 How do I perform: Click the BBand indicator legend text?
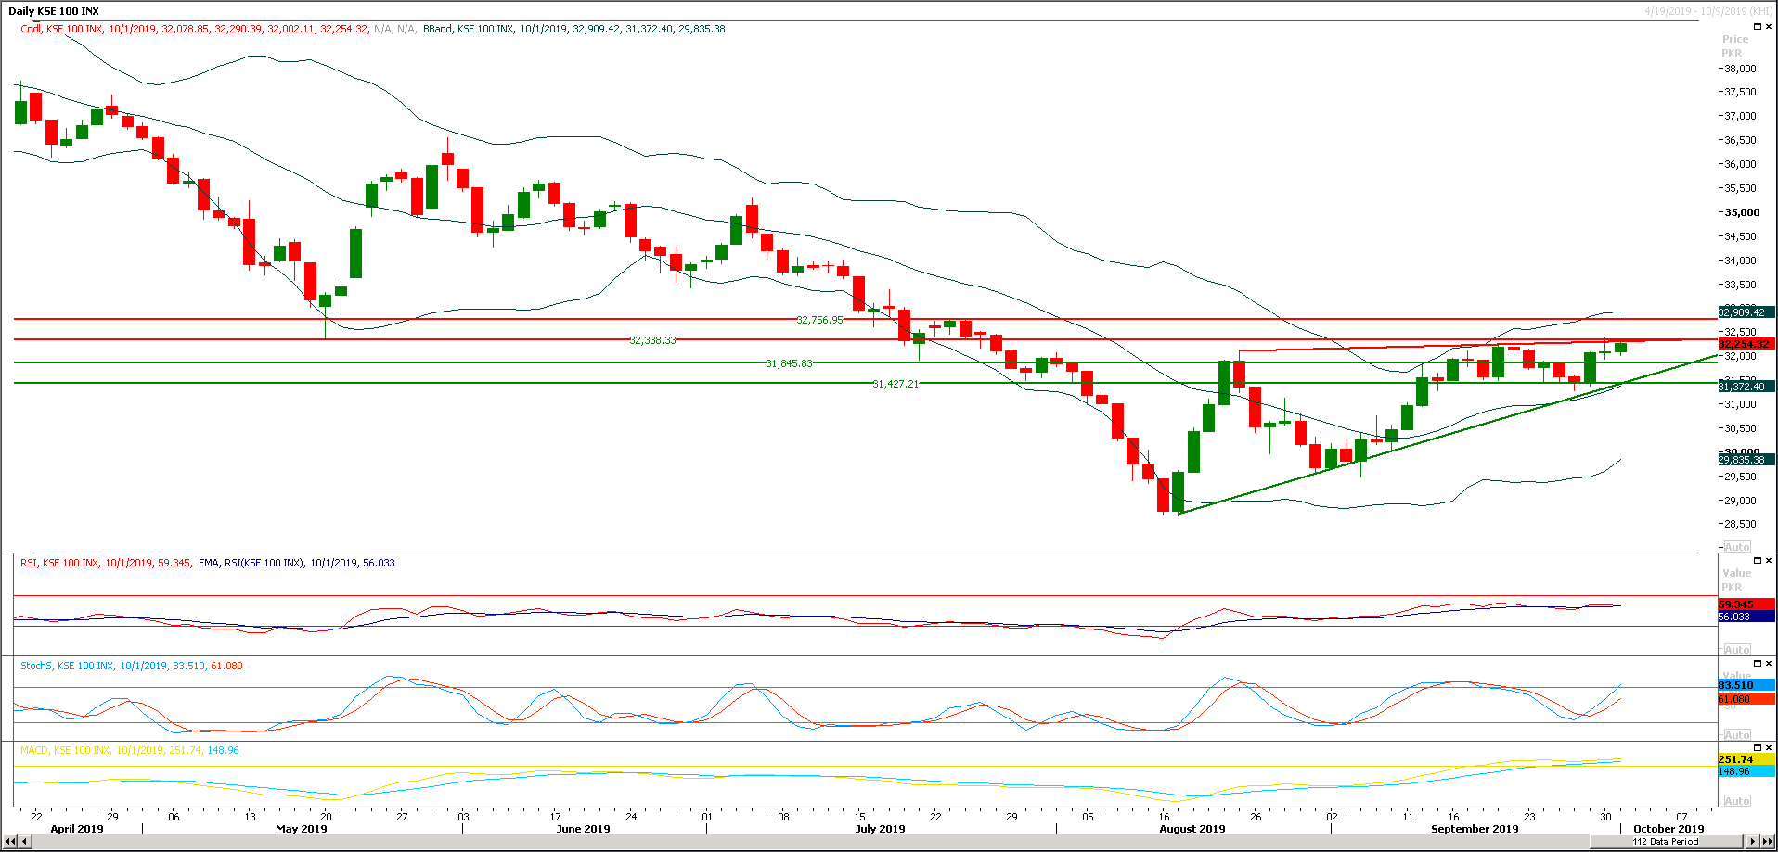438,28
